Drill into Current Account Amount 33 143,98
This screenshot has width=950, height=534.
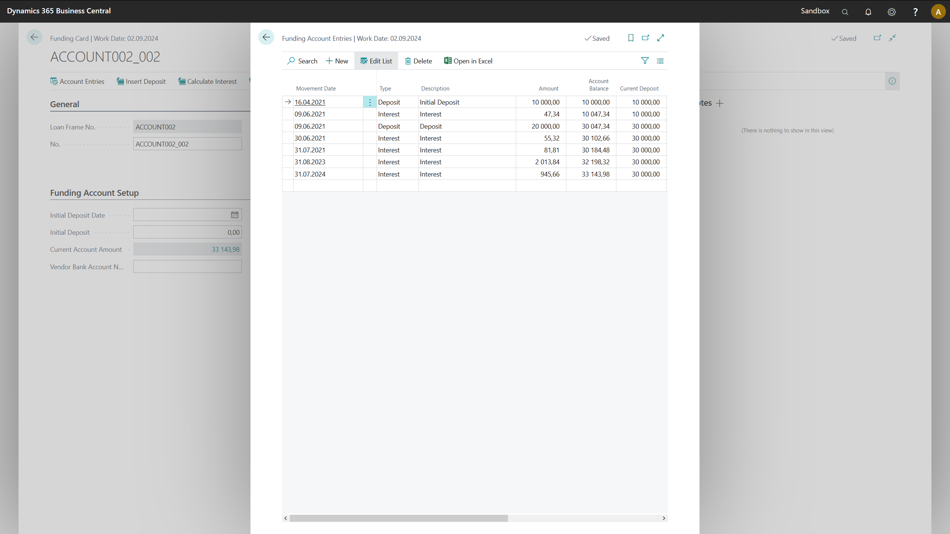226,249
